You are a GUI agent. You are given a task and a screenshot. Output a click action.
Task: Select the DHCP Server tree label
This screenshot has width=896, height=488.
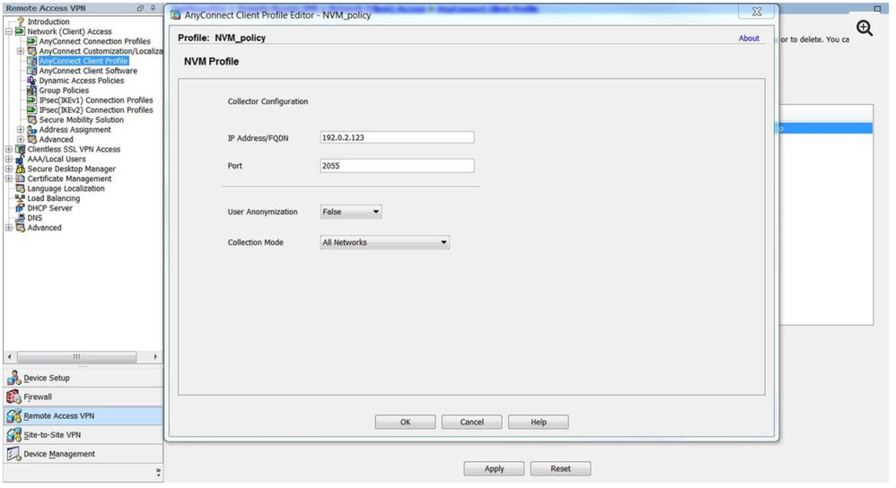click(50, 208)
